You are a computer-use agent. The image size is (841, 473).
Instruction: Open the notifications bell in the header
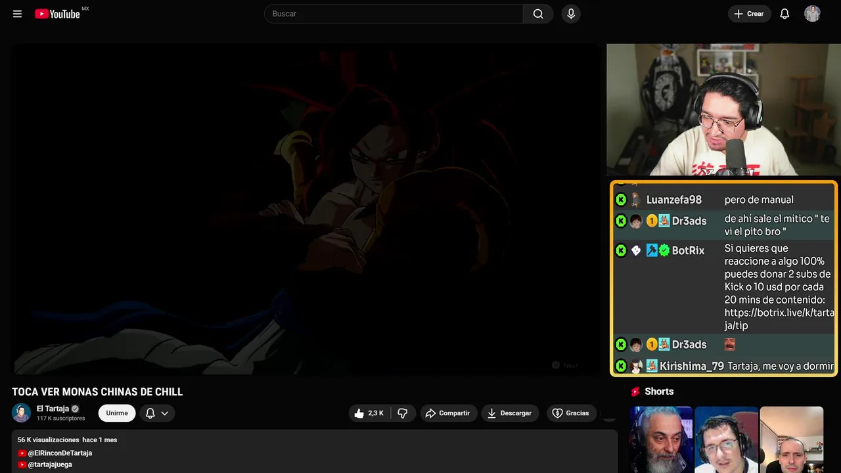(784, 14)
